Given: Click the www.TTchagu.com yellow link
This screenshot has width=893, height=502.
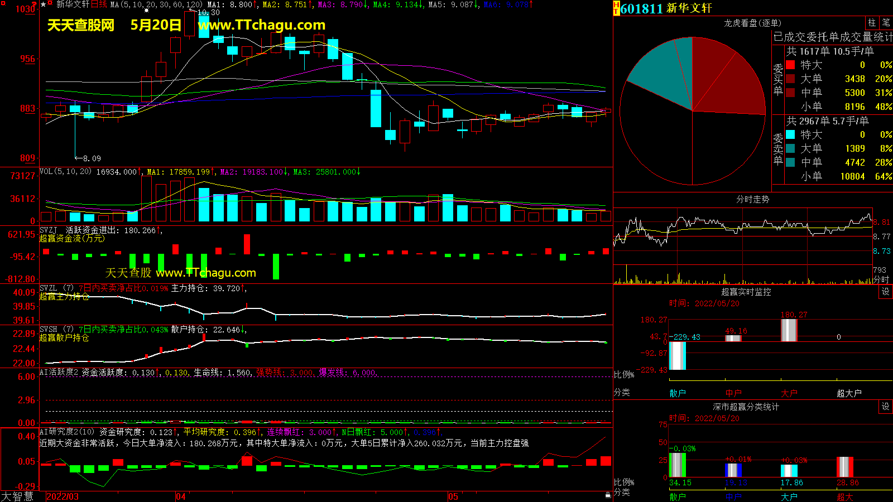Looking at the screenshot, I should (x=261, y=25).
